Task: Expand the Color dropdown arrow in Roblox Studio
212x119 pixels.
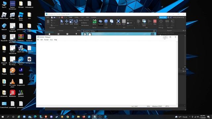Action: [124, 26]
